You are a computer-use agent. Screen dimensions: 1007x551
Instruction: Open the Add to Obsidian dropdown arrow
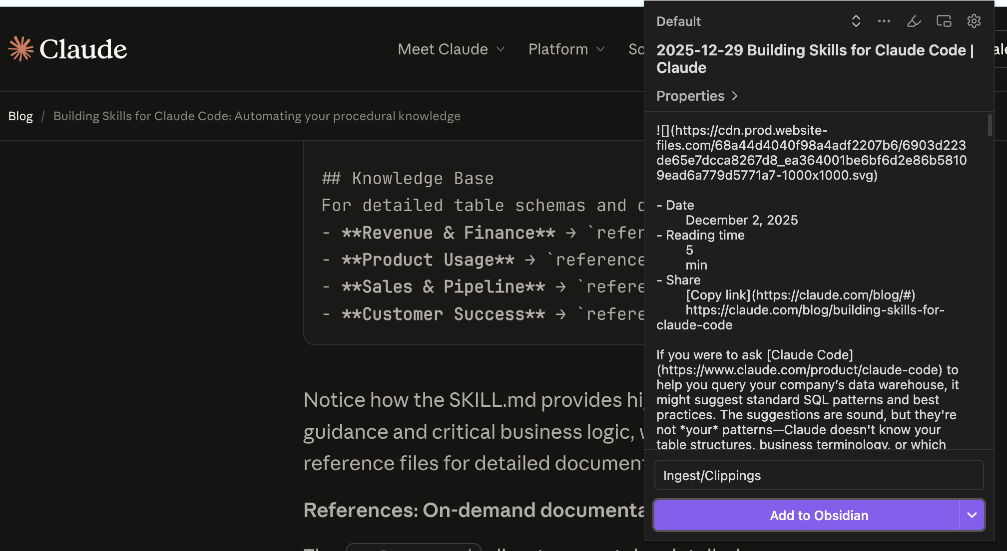click(x=972, y=515)
